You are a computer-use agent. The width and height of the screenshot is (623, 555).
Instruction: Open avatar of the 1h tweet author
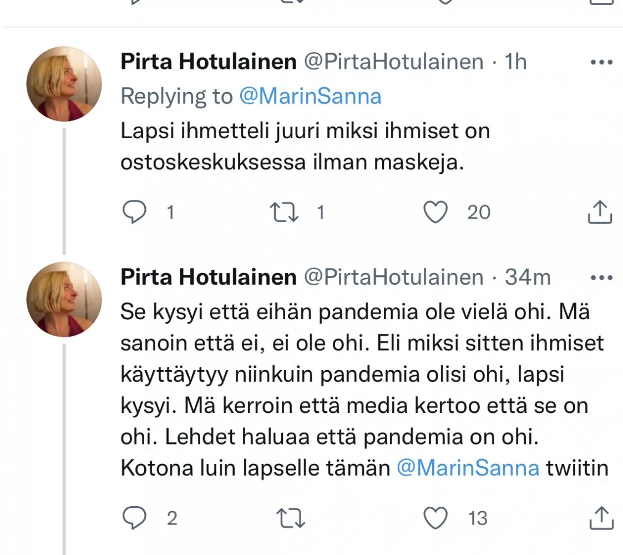click(x=64, y=84)
